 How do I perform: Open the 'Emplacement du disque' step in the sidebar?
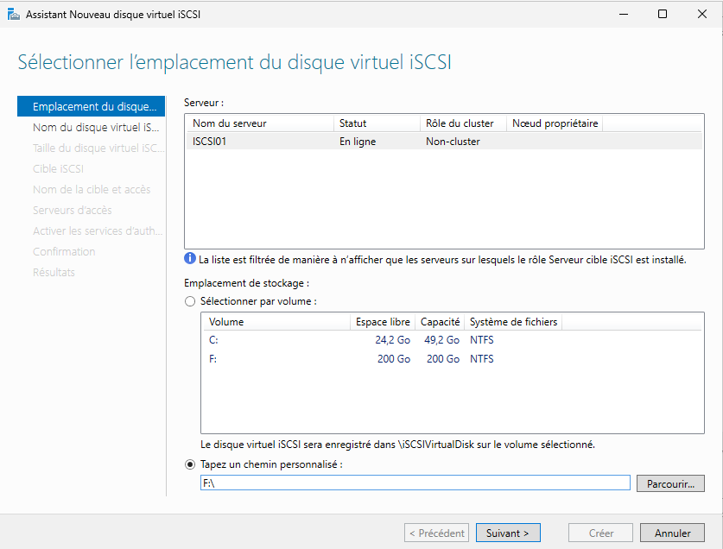coord(91,106)
